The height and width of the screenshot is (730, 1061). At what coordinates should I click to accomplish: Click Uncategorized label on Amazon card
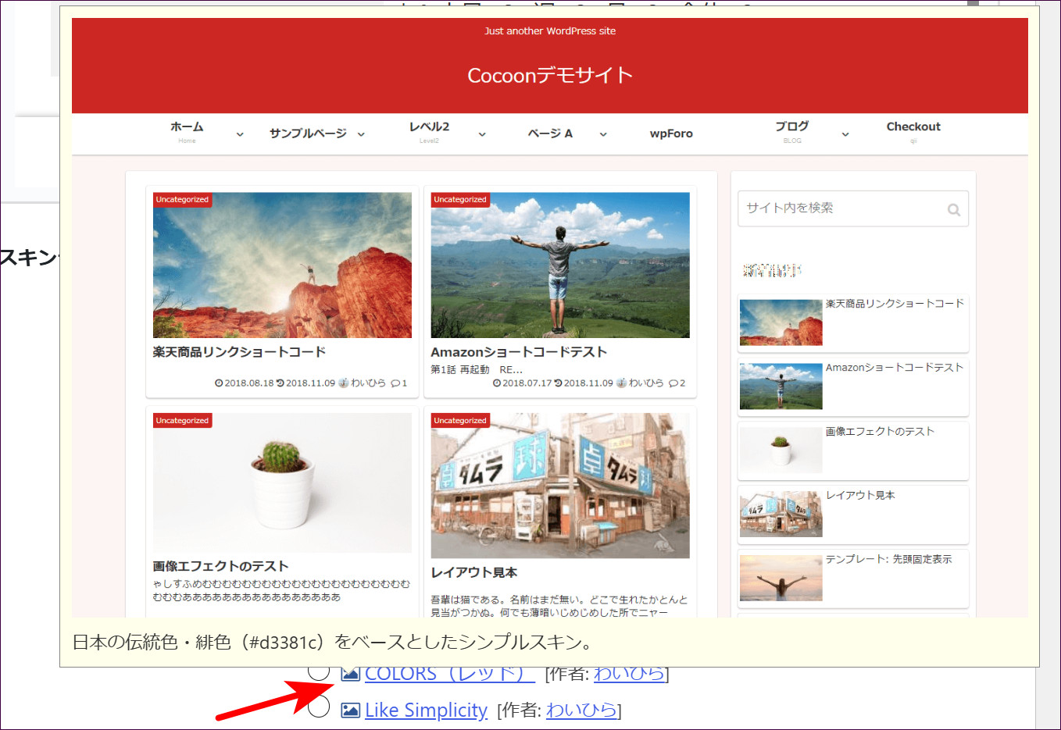click(x=461, y=200)
